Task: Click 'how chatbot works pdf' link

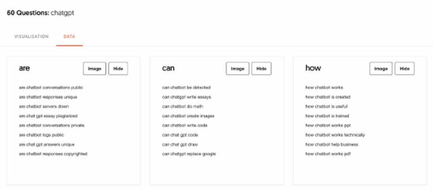Action: [x=328, y=154]
